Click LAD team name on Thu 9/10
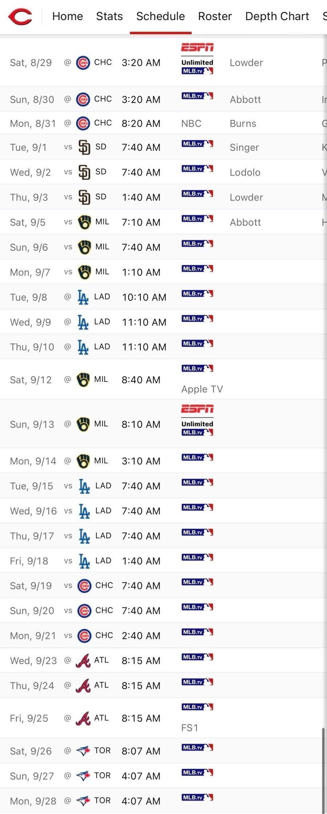 (102, 347)
